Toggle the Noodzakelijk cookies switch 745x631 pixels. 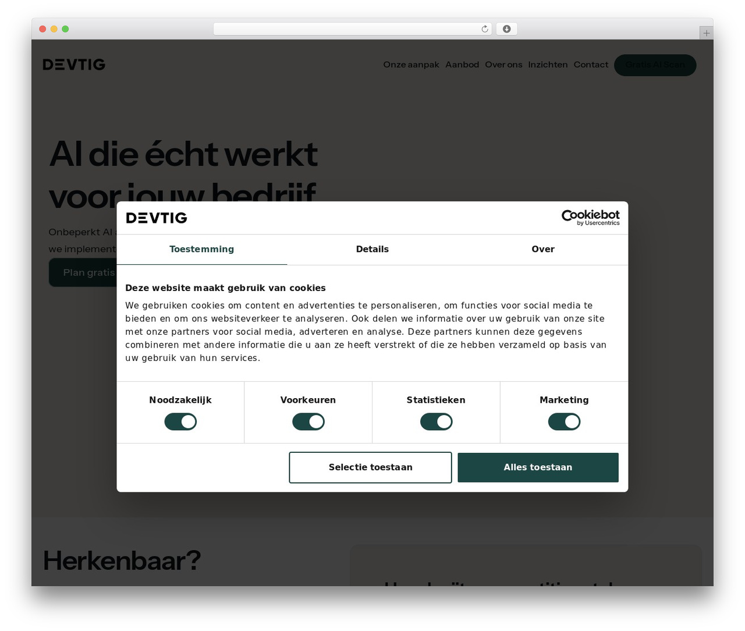180,421
